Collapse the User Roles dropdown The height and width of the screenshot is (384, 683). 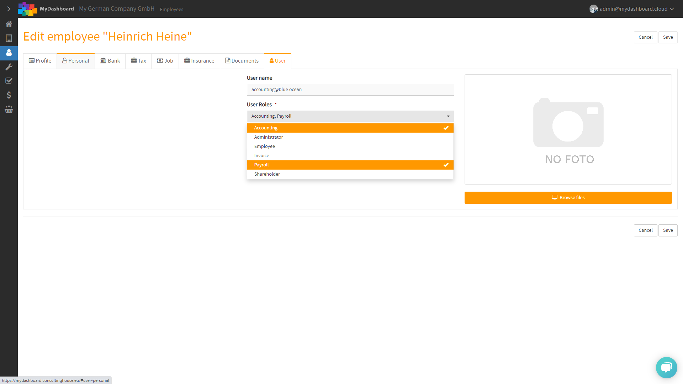tap(350, 116)
